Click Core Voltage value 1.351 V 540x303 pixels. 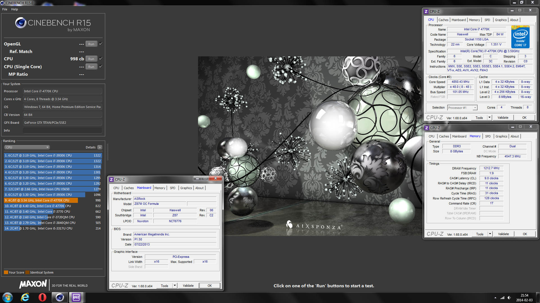(496, 45)
